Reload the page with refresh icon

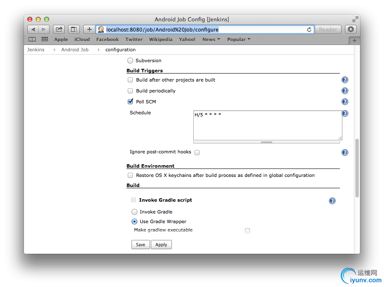[x=309, y=30]
